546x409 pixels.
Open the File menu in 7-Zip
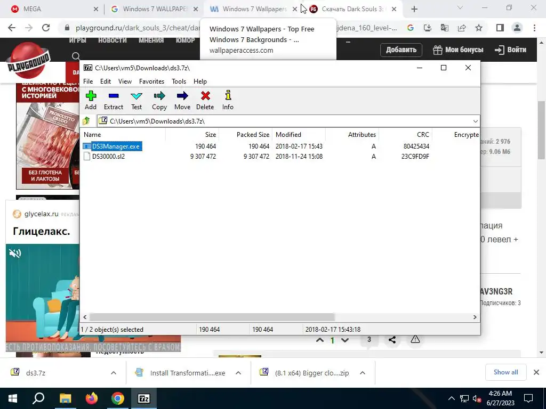[88, 81]
